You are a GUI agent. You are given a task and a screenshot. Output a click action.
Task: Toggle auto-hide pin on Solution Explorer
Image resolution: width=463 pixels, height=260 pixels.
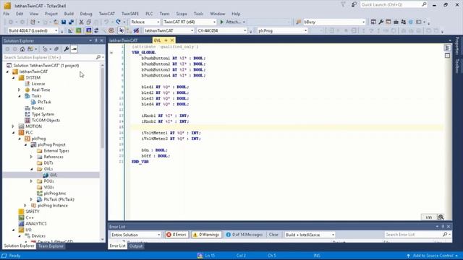pos(96,40)
